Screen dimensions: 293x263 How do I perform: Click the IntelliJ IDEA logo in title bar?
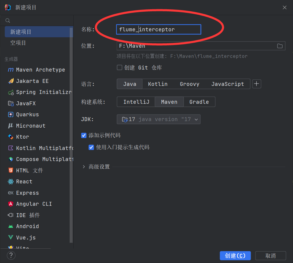pos(8,7)
